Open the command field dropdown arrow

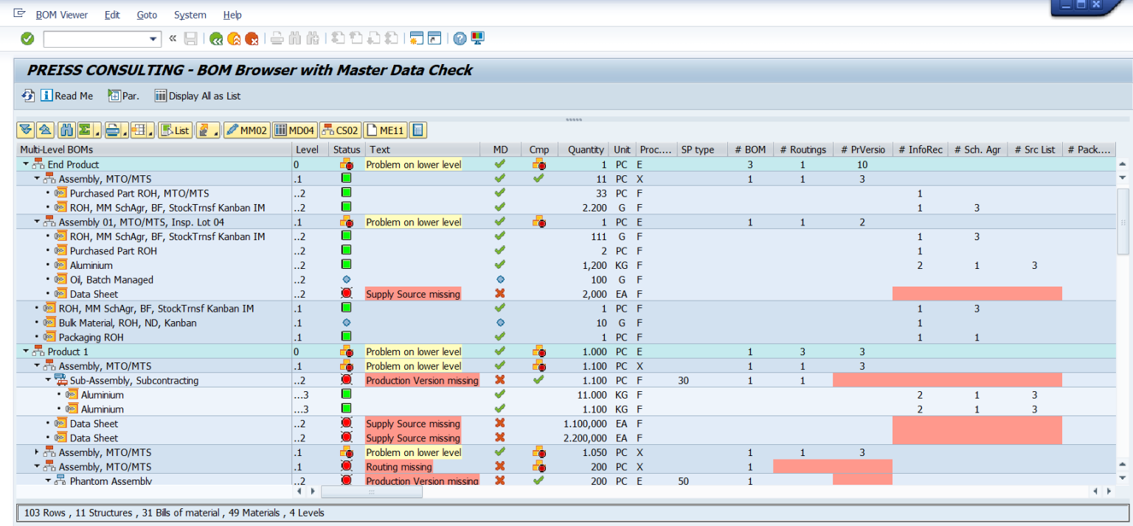[x=153, y=39]
